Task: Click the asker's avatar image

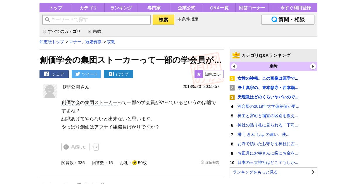Action: [x=50, y=91]
